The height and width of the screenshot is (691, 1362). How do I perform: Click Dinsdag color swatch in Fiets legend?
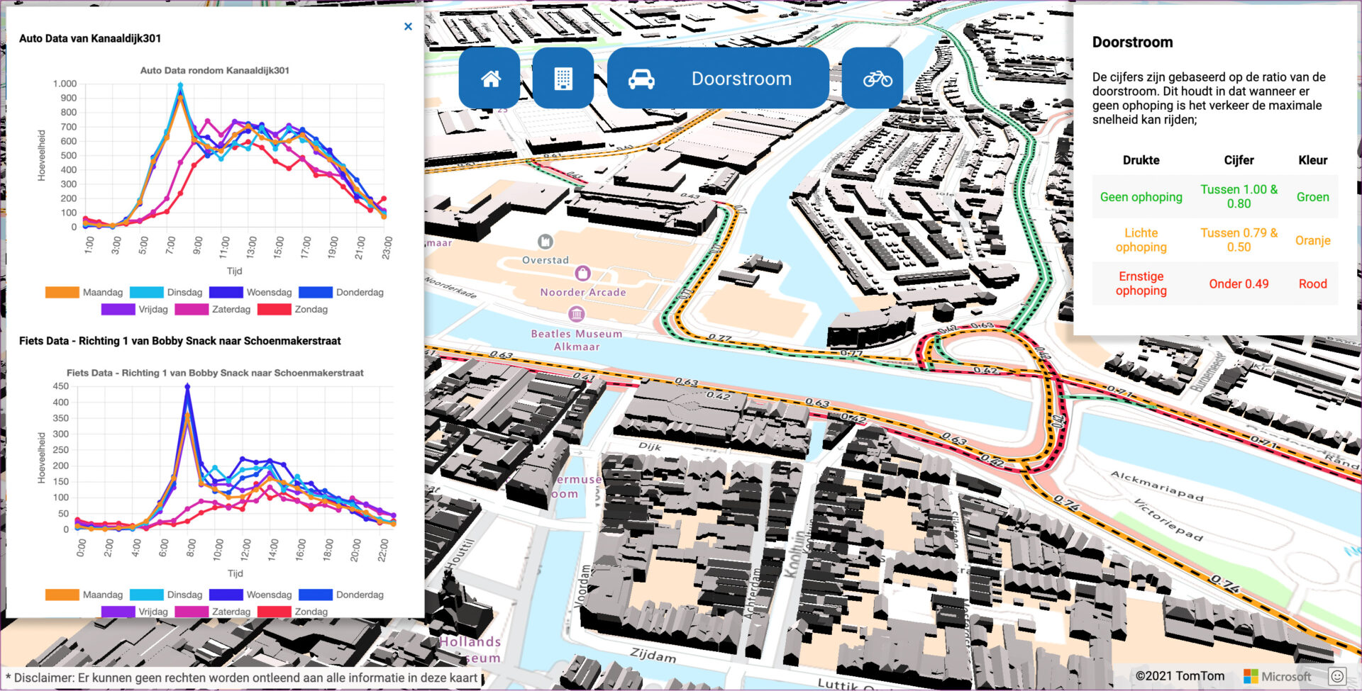click(147, 595)
